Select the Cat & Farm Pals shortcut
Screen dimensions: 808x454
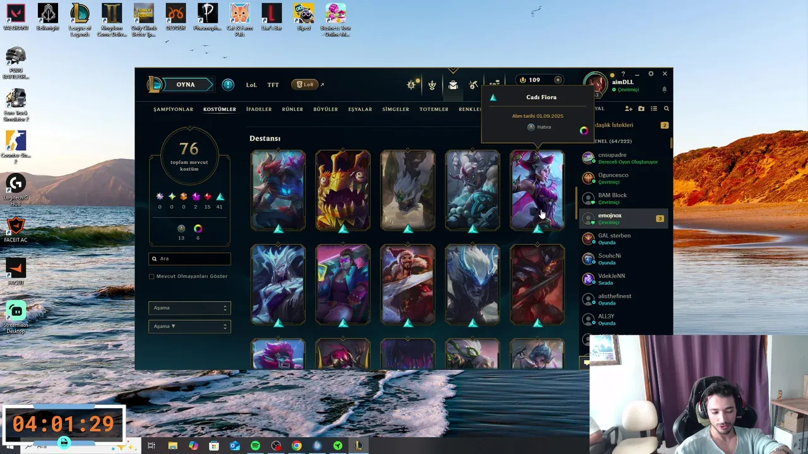pyautogui.click(x=240, y=20)
